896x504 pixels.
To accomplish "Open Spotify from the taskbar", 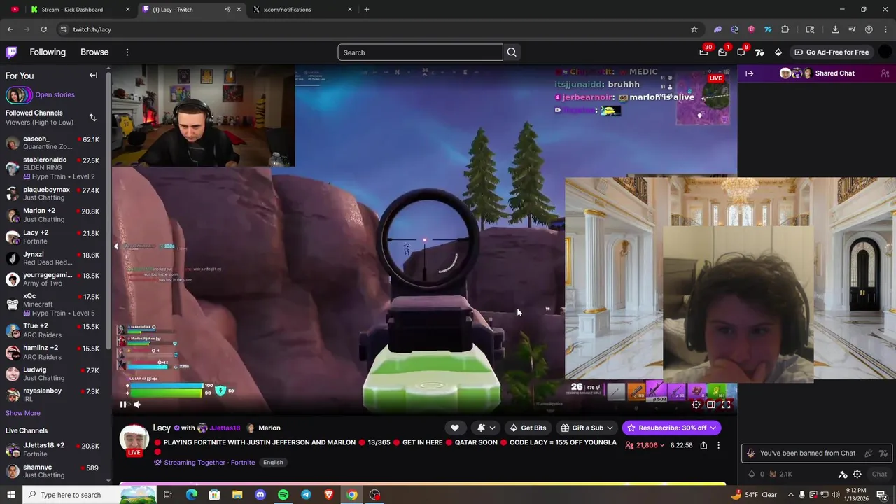I will point(283,495).
